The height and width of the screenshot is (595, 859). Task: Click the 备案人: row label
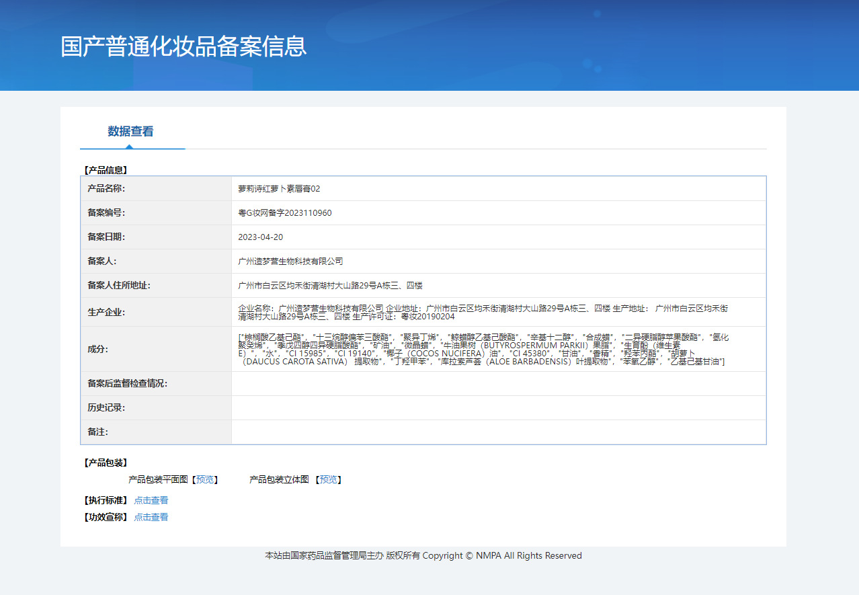[x=102, y=262]
